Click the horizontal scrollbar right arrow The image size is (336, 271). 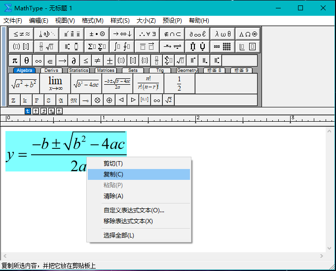(x=321, y=256)
